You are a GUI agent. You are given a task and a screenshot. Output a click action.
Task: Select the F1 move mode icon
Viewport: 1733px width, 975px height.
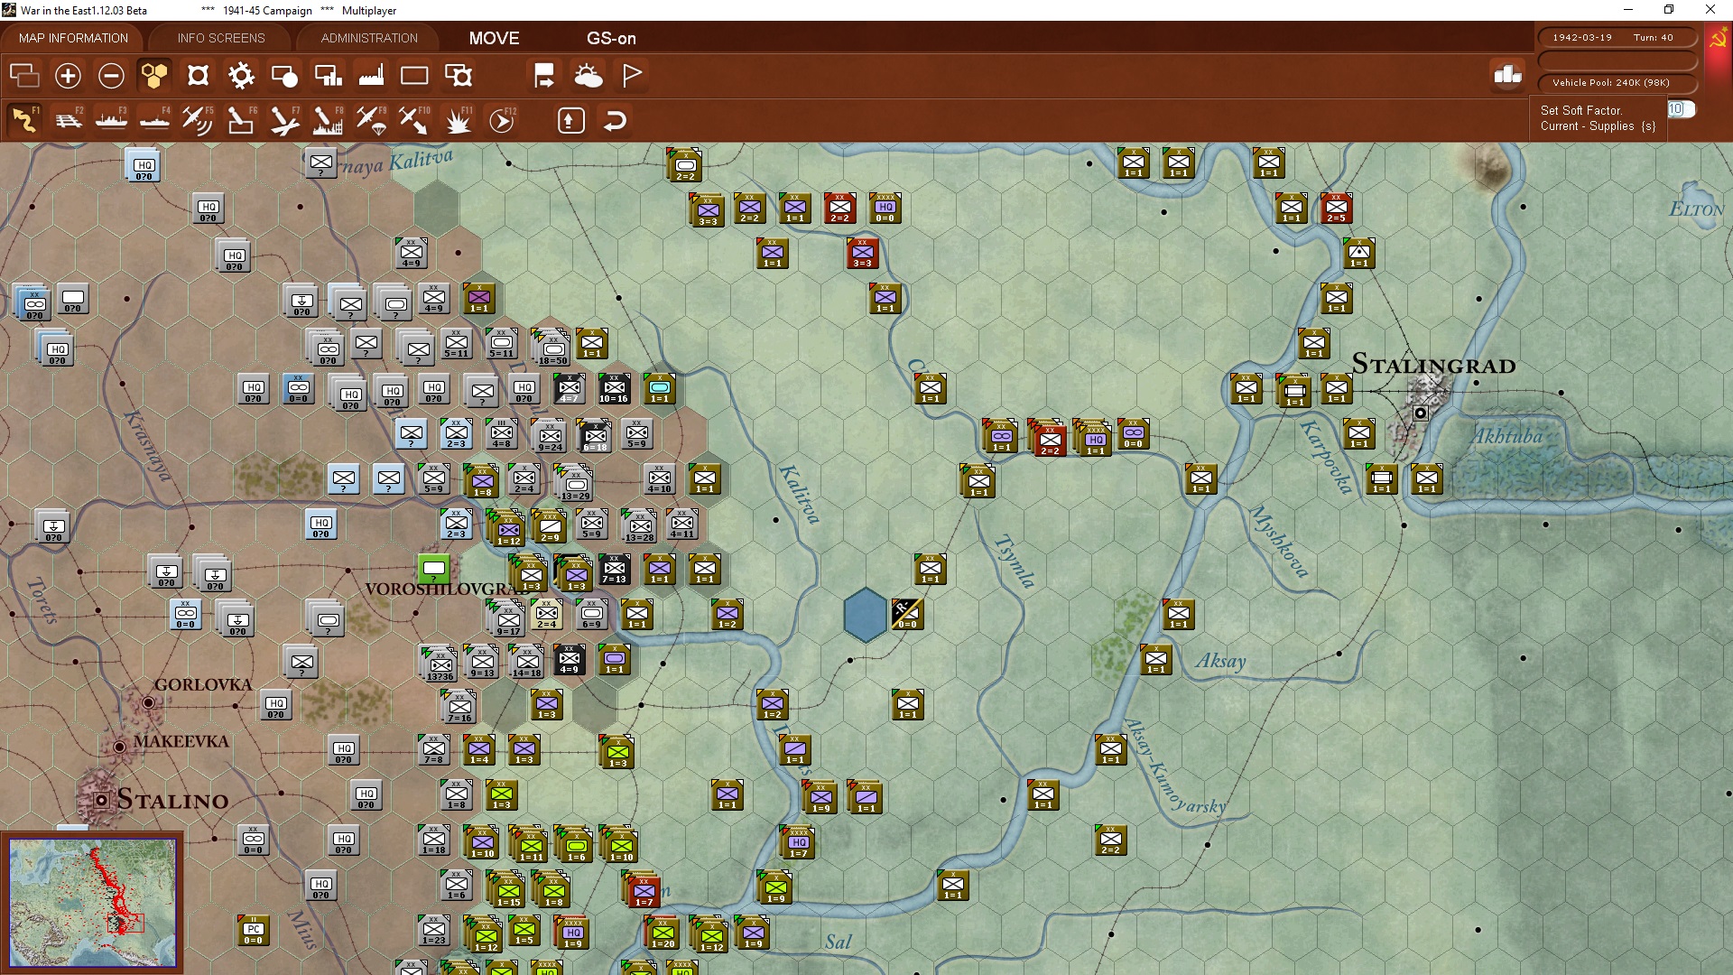[x=24, y=120]
